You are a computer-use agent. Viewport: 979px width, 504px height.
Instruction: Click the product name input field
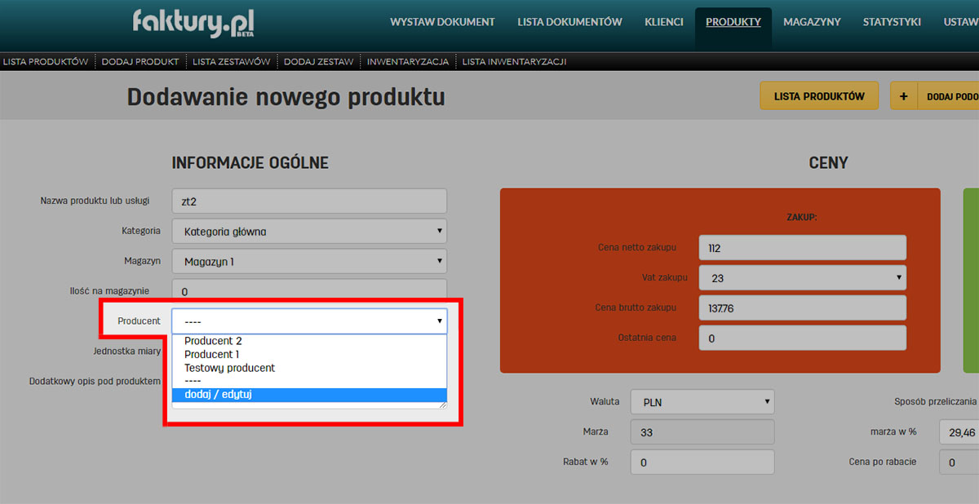[309, 201]
